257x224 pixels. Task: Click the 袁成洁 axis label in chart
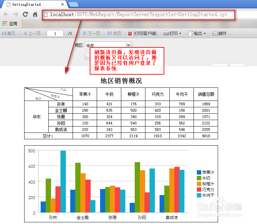tap(172, 218)
